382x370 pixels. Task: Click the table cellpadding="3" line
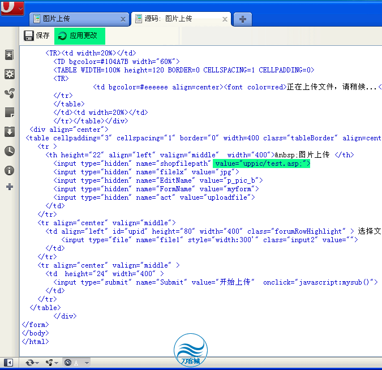(204, 138)
